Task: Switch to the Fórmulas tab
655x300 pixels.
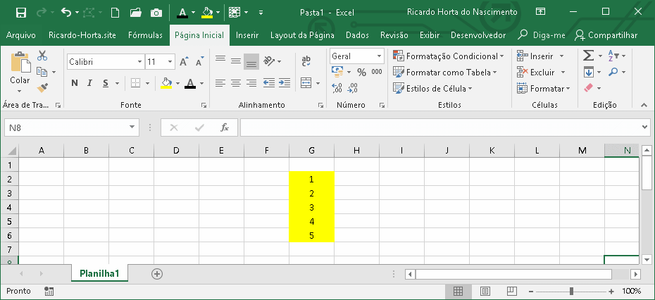Action: click(x=145, y=35)
